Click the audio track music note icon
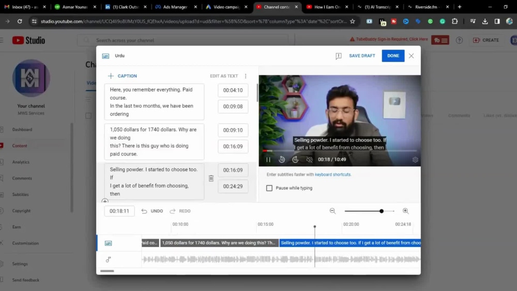 point(108,259)
